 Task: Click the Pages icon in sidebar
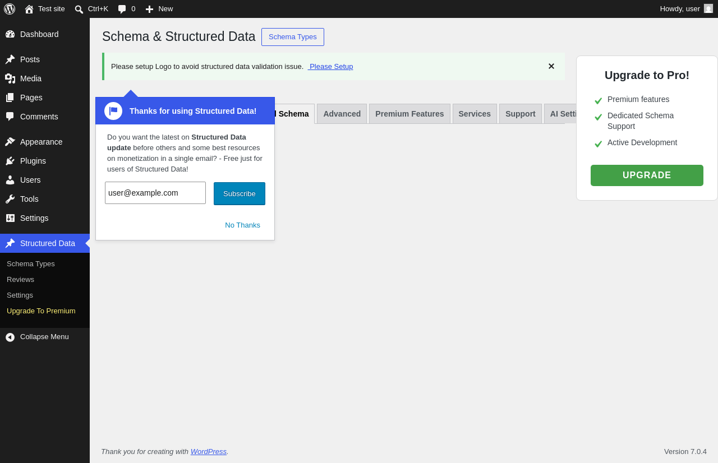(x=10, y=98)
